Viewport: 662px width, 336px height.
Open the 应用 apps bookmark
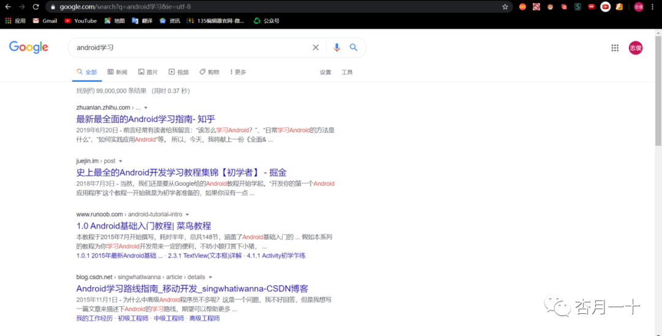(x=15, y=21)
